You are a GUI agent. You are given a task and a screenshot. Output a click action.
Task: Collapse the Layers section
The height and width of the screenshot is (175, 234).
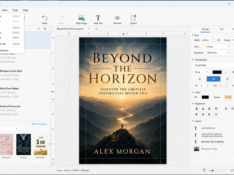[x=193, y=121]
